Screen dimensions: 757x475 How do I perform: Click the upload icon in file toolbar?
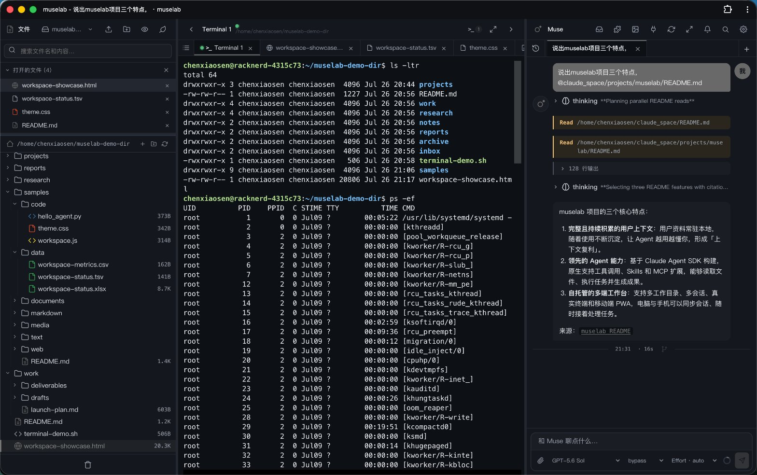[x=109, y=29]
